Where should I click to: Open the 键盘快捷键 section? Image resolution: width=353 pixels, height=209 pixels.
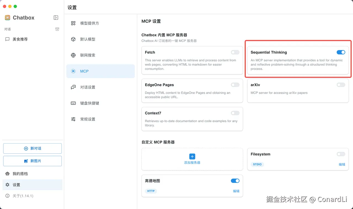(x=100, y=103)
